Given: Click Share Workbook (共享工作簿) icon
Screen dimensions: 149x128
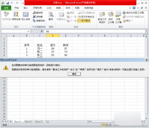Looking at the screenshot, I should click(x=118, y=17).
